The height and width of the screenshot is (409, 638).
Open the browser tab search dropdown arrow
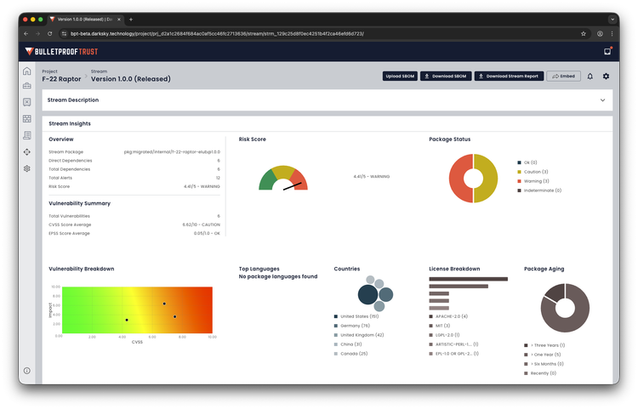tap(612, 19)
